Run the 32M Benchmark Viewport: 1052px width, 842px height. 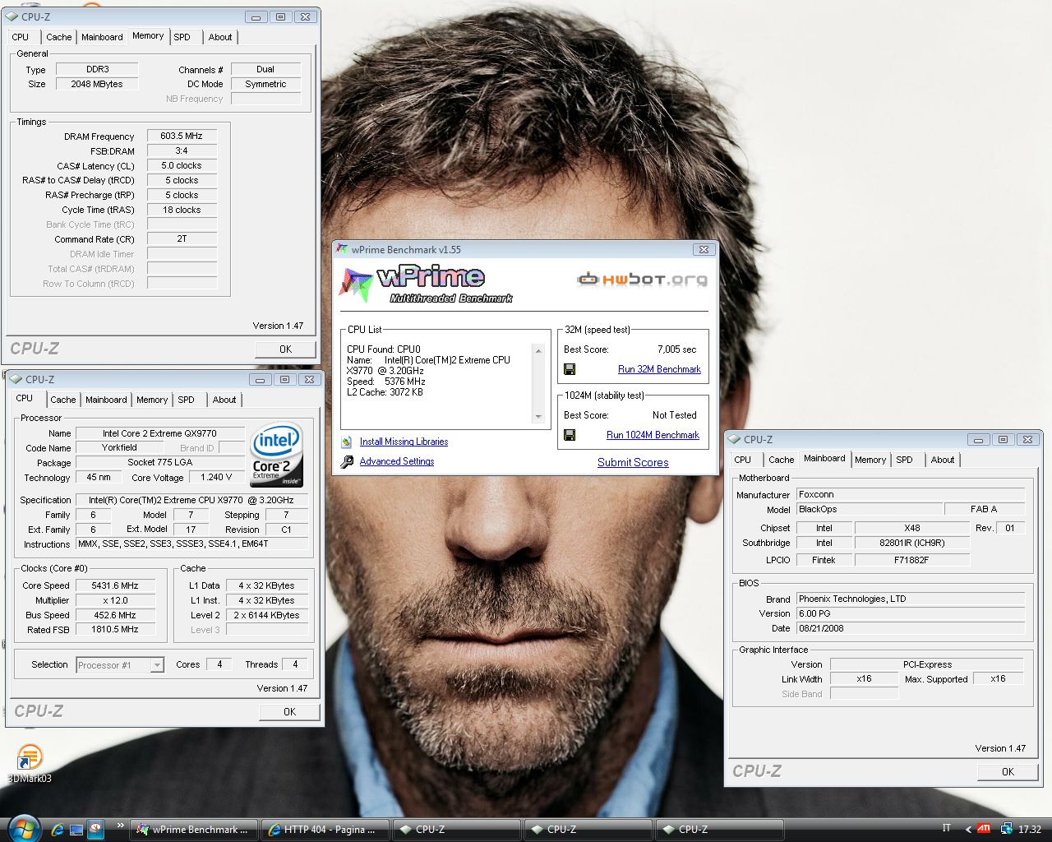coord(659,369)
